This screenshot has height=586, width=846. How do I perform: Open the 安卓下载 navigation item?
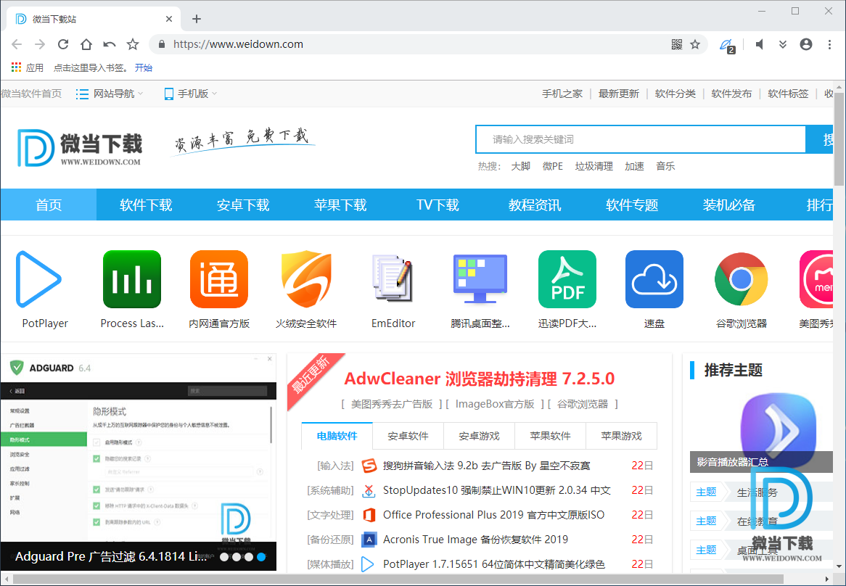243,205
